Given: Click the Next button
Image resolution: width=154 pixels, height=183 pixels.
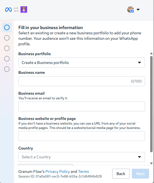Looking at the screenshot, I should (x=140, y=174).
